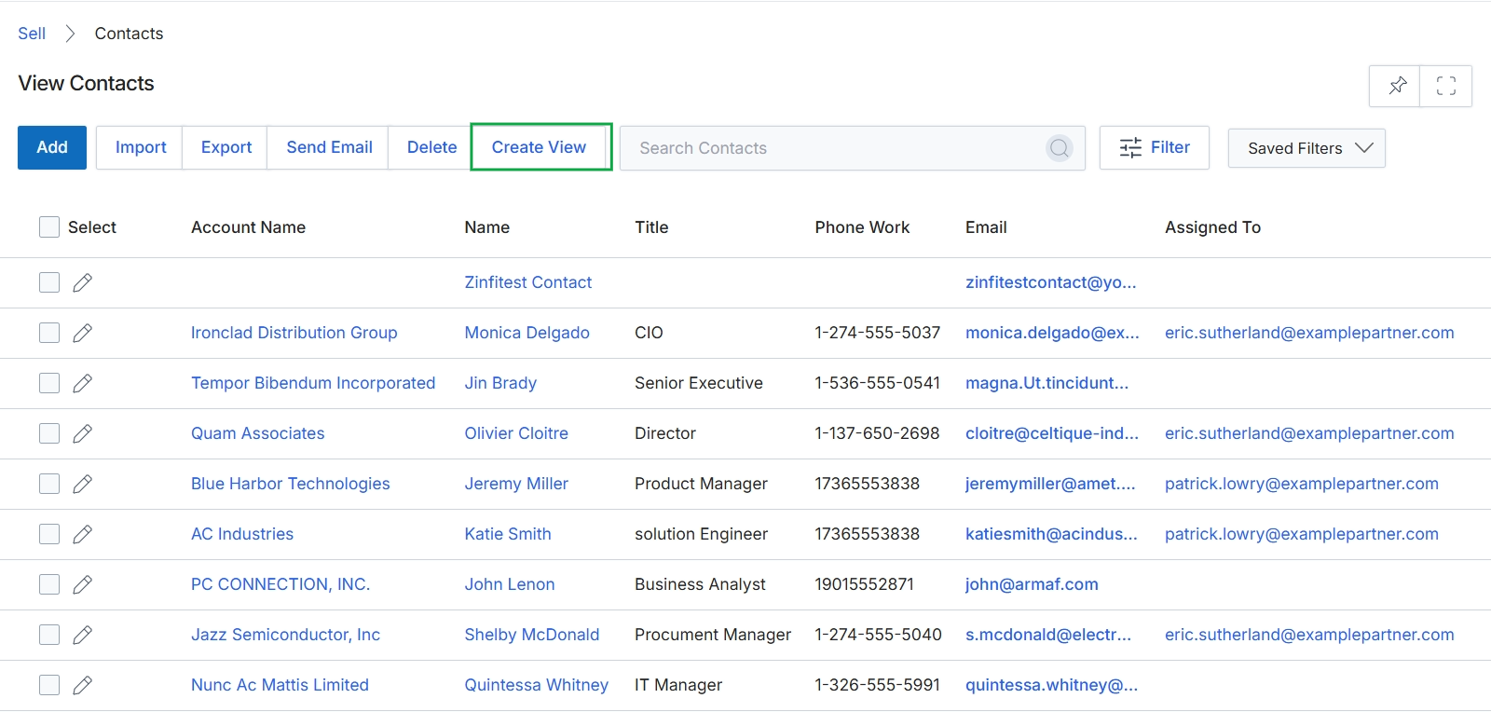The image size is (1491, 712).
Task: Click Jeremy Miller's patrick.lowry assigned link
Action: (1301, 484)
